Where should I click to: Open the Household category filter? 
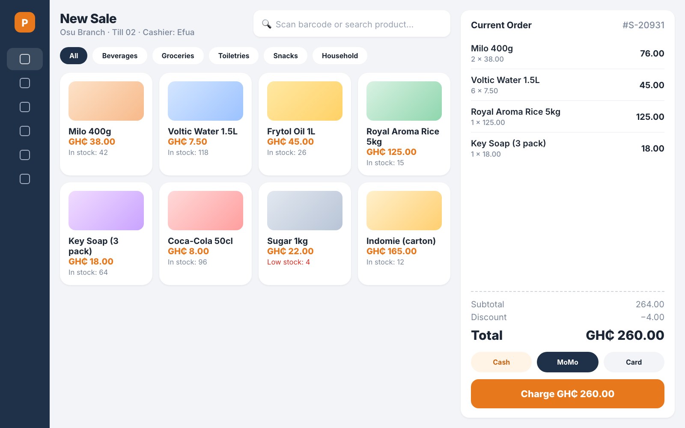pos(340,56)
